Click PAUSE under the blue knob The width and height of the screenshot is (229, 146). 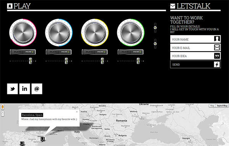coord(65,52)
